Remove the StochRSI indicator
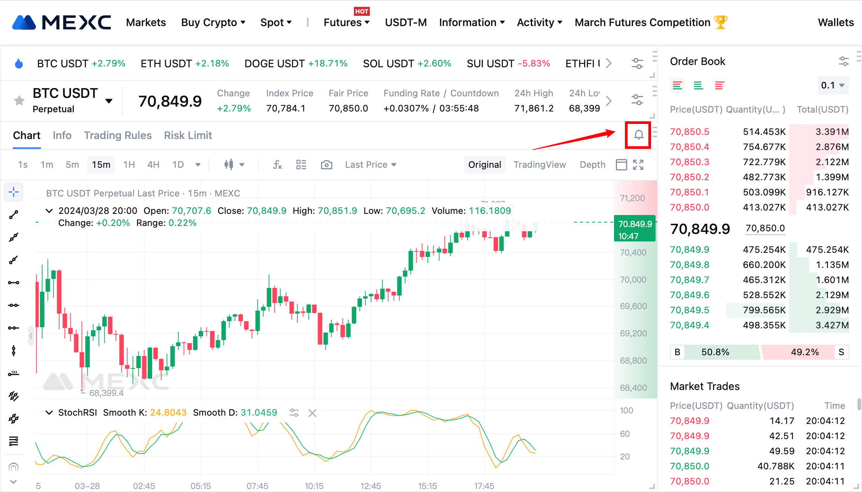Viewport: 862px width, 492px height. click(x=312, y=413)
